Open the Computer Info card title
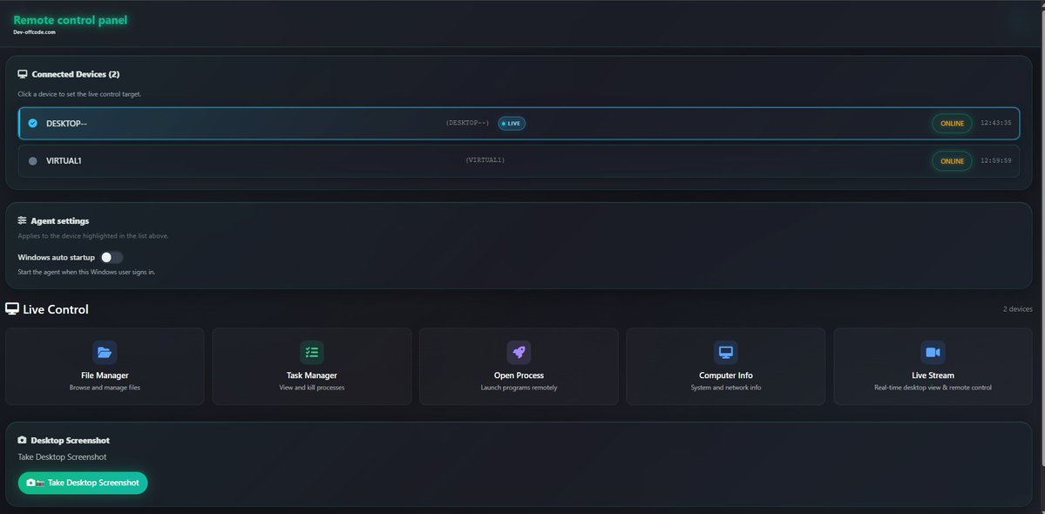Image resolution: width=1045 pixels, height=514 pixels. coord(726,375)
